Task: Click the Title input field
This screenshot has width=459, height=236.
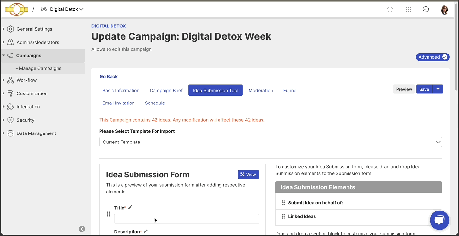Action: tap(186, 219)
